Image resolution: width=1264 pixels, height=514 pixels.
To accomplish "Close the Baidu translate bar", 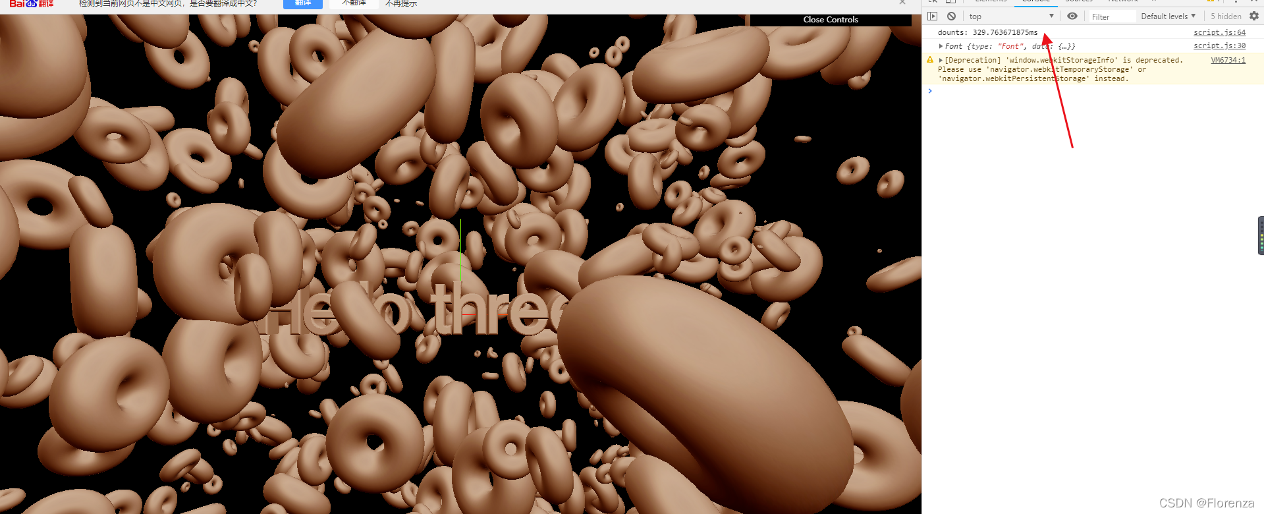I will (x=902, y=3).
